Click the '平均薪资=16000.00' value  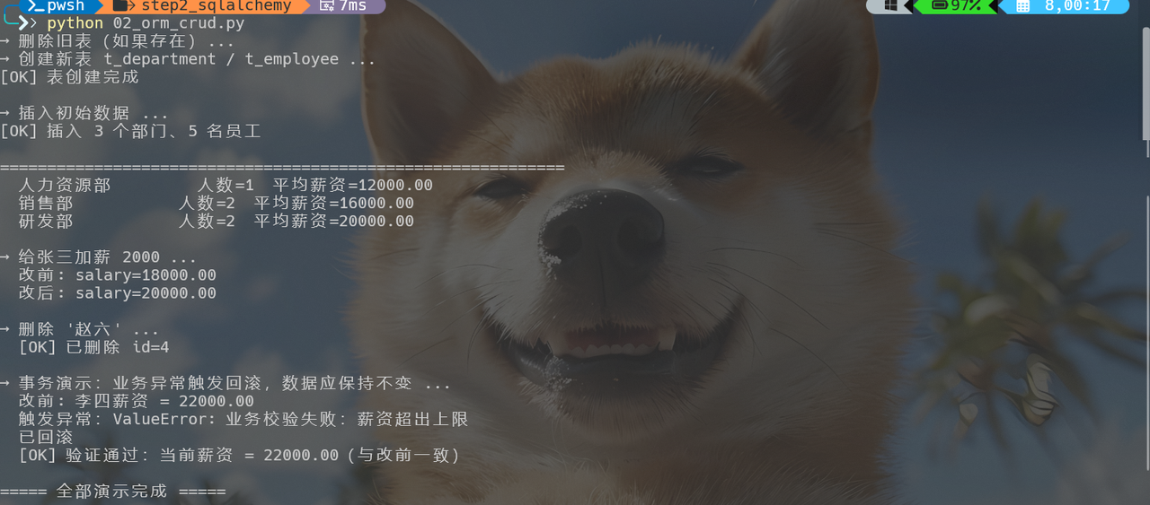point(334,204)
